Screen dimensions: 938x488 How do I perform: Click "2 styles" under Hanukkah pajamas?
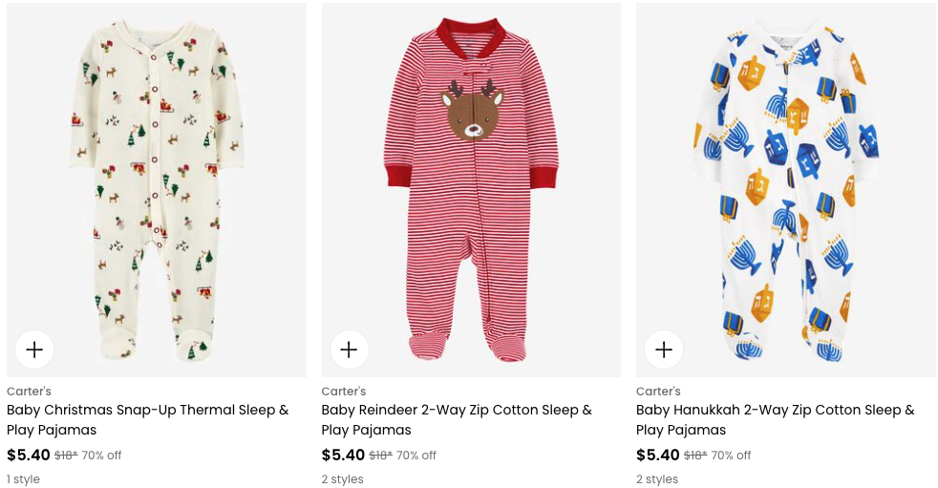coord(657,479)
